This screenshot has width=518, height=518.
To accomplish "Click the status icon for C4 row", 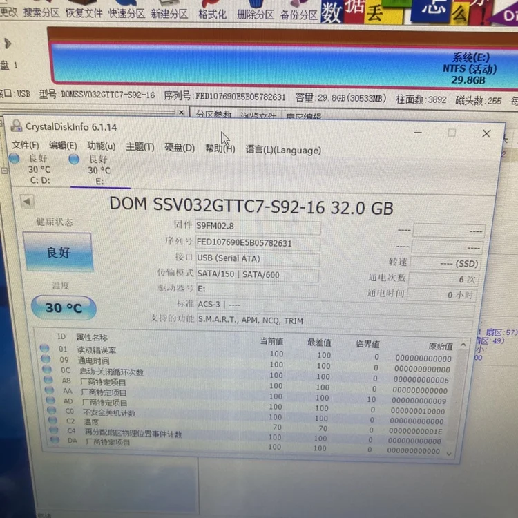I will tap(54, 430).
